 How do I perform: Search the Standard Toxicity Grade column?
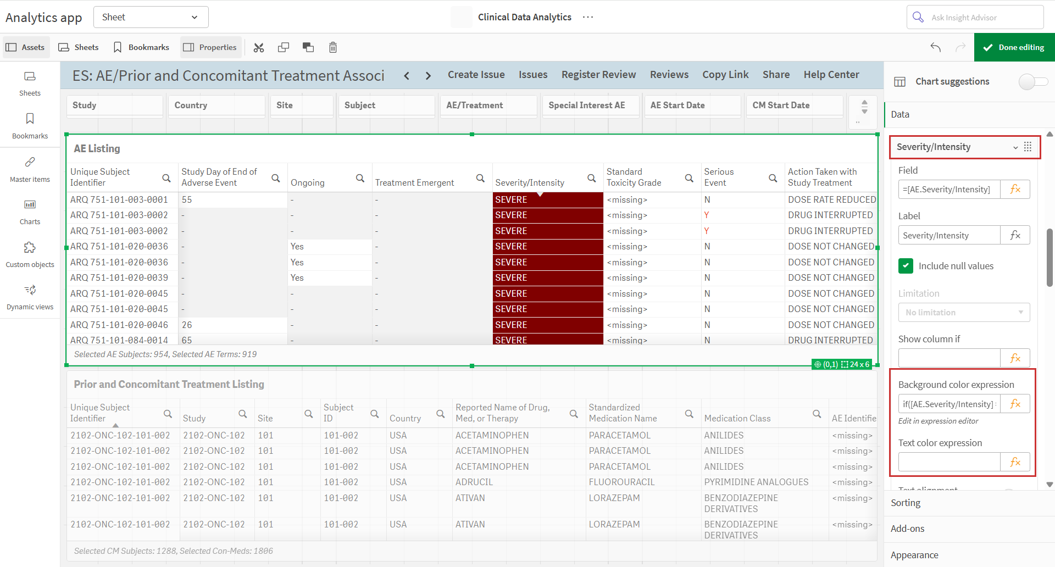(689, 178)
